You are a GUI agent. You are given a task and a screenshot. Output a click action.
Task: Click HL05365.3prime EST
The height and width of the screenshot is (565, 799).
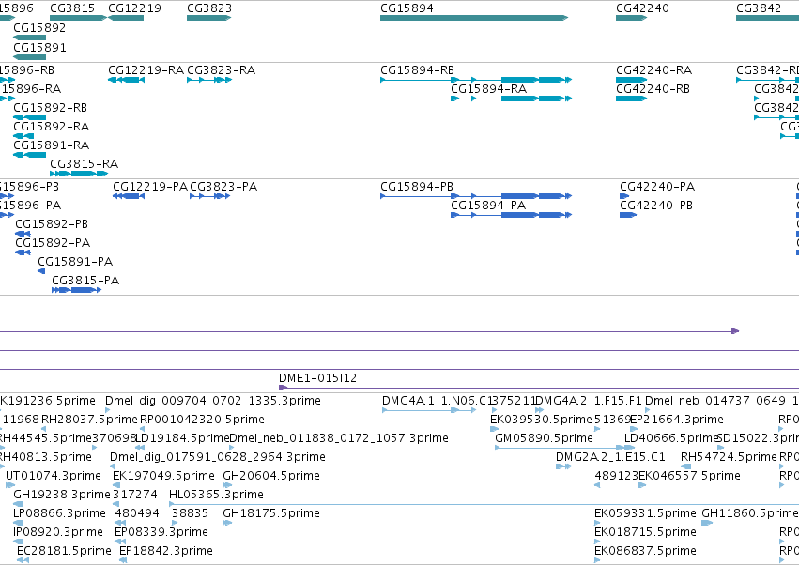[x=484, y=504]
